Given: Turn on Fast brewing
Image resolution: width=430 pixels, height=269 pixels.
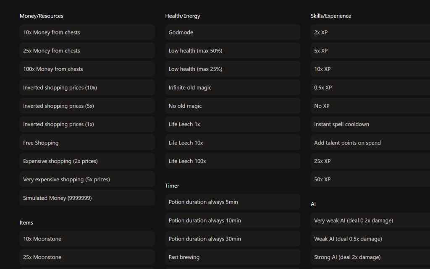Looking at the screenshot, I should click(233, 257).
